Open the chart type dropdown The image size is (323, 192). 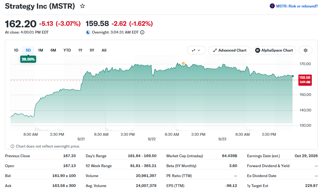click(196, 50)
